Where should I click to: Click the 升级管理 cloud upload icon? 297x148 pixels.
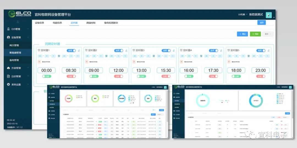point(8,68)
